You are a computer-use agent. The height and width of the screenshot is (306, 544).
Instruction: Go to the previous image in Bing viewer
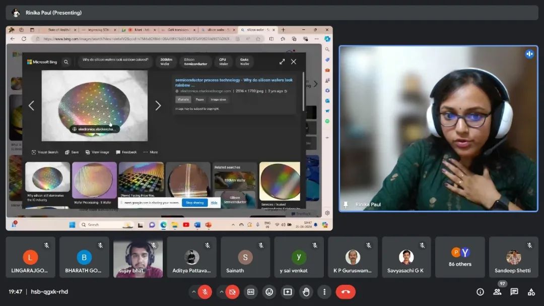point(31,105)
